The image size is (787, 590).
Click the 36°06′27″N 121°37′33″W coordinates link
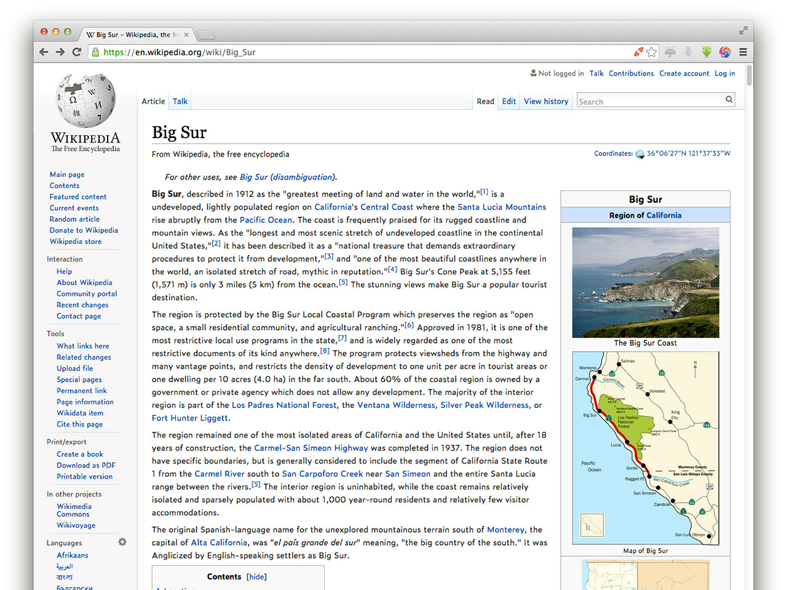688,154
